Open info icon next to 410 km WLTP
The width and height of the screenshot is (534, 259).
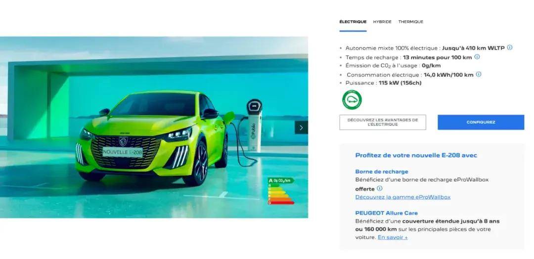[x=509, y=47]
